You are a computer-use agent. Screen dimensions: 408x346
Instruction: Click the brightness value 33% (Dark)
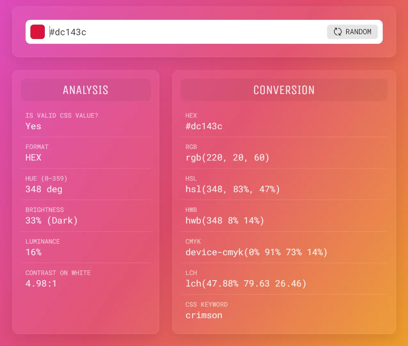[52, 221]
